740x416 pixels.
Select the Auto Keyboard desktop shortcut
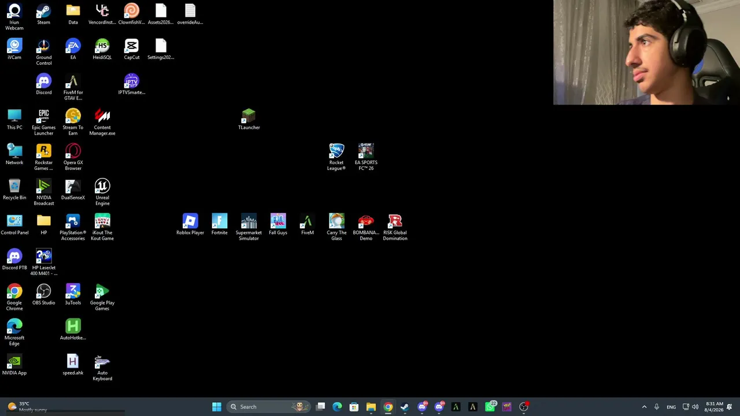(102, 368)
